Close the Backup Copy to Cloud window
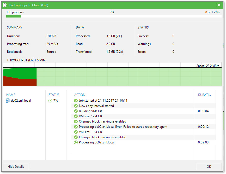Image resolution: width=226 pixels, height=174 pixels. click(219, 5)
